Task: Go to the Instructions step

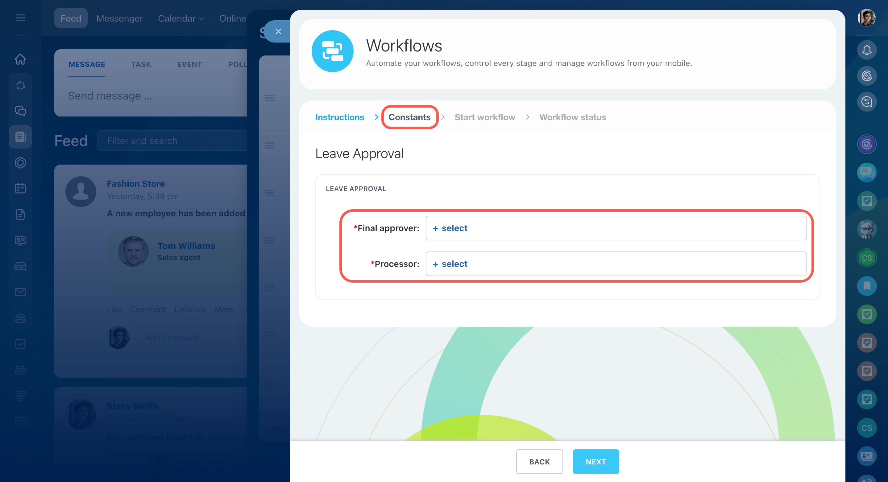Action: pyautogui.click(x=339, y=117)
